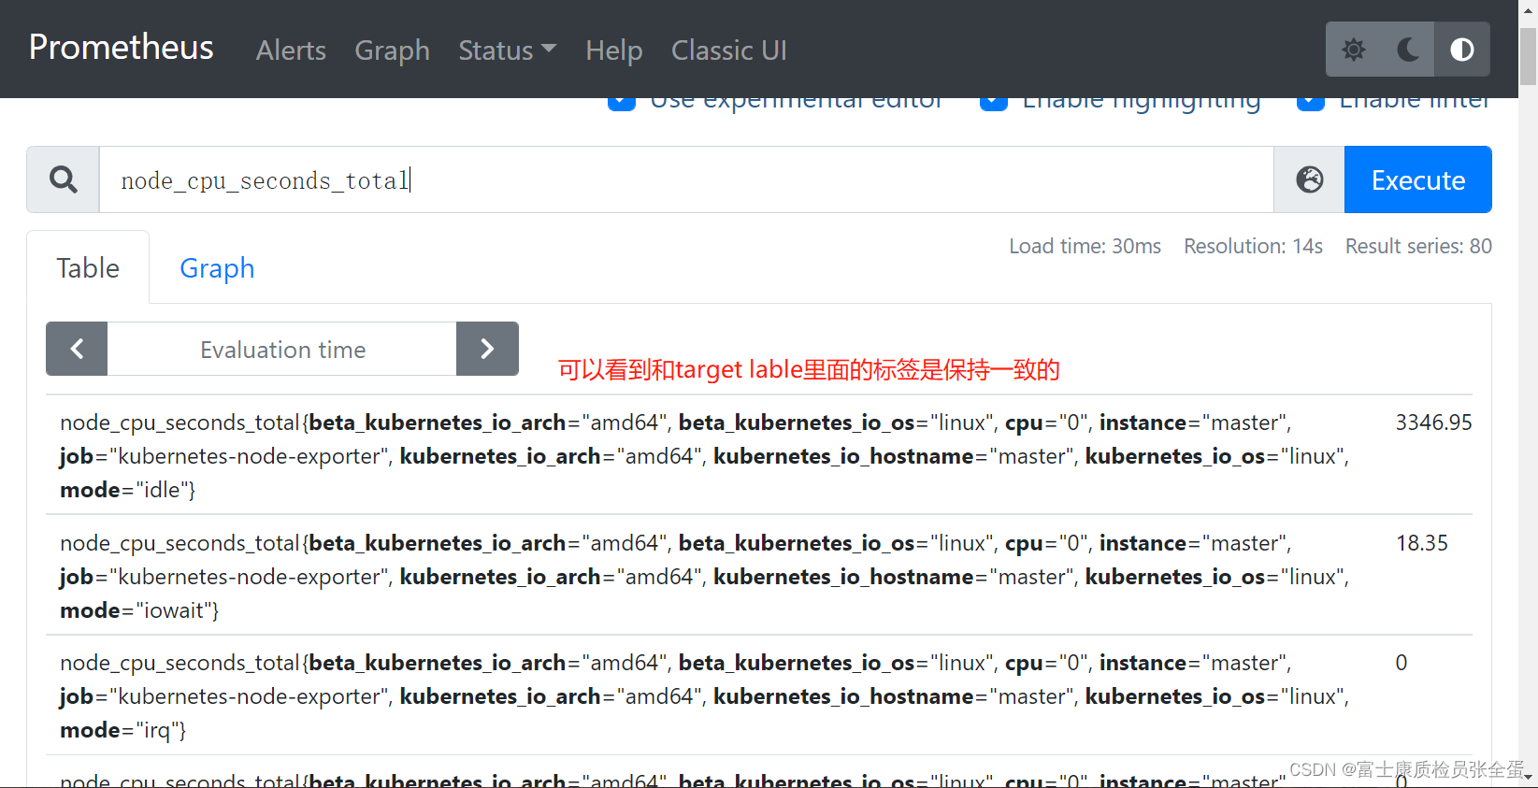Viewport: 1538px width, 788px height.
Task: Select the Table tab
Action: click(x=88, y=268)
